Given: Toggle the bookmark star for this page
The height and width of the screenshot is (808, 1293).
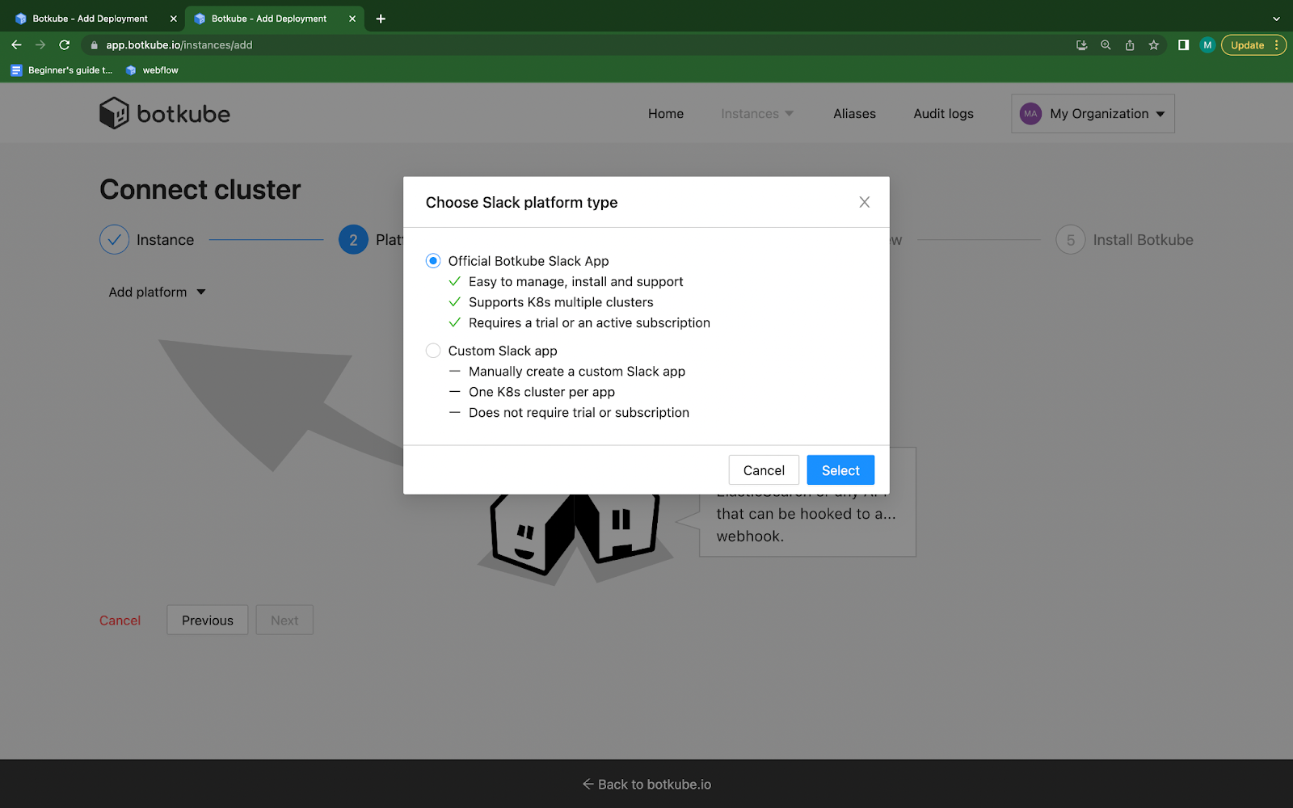Looking at the screenshot, I should pyautogui.click(x=1153, y=45).
